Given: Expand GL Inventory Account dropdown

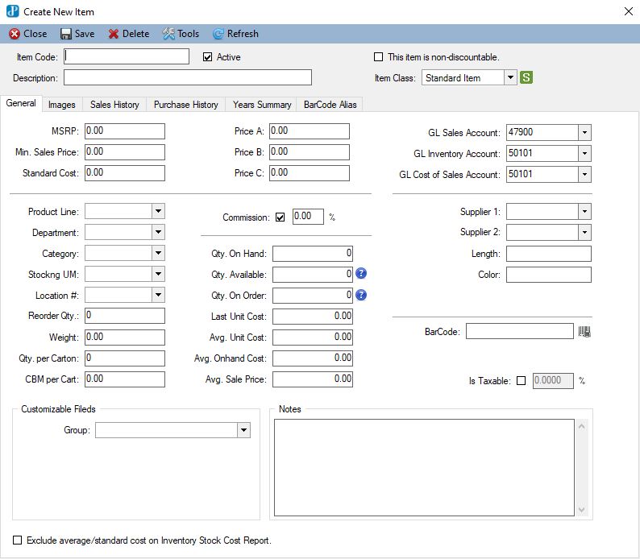Looking at the screenshot, I should (x=584, y=153).
